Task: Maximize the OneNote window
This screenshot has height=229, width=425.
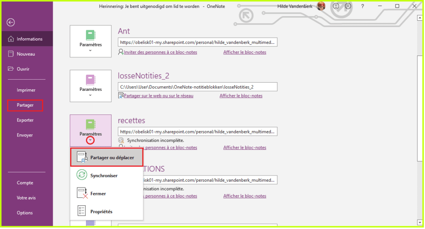Action: pos(397,6)
